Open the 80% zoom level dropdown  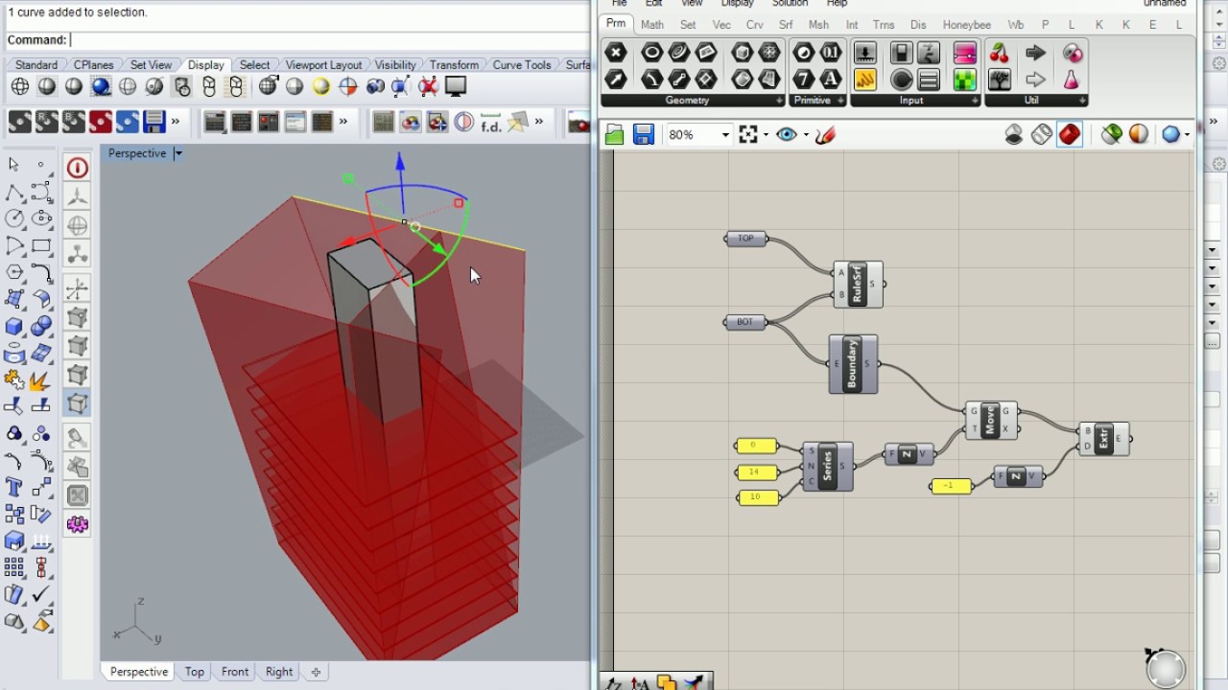pos(724,135)
